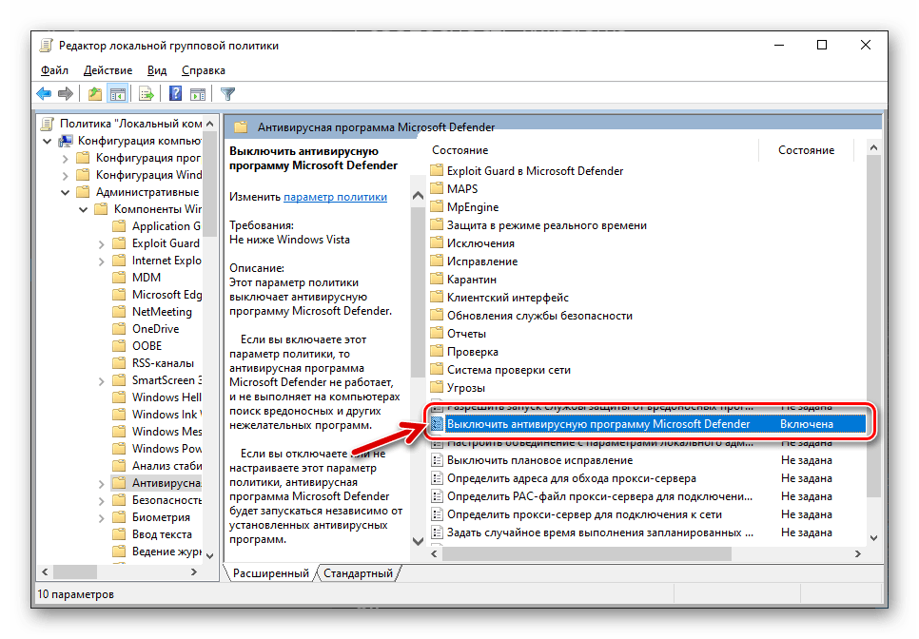Go back with the blue left arrow
The width and height of the screenshot is (919, 639).
(44, 94)
